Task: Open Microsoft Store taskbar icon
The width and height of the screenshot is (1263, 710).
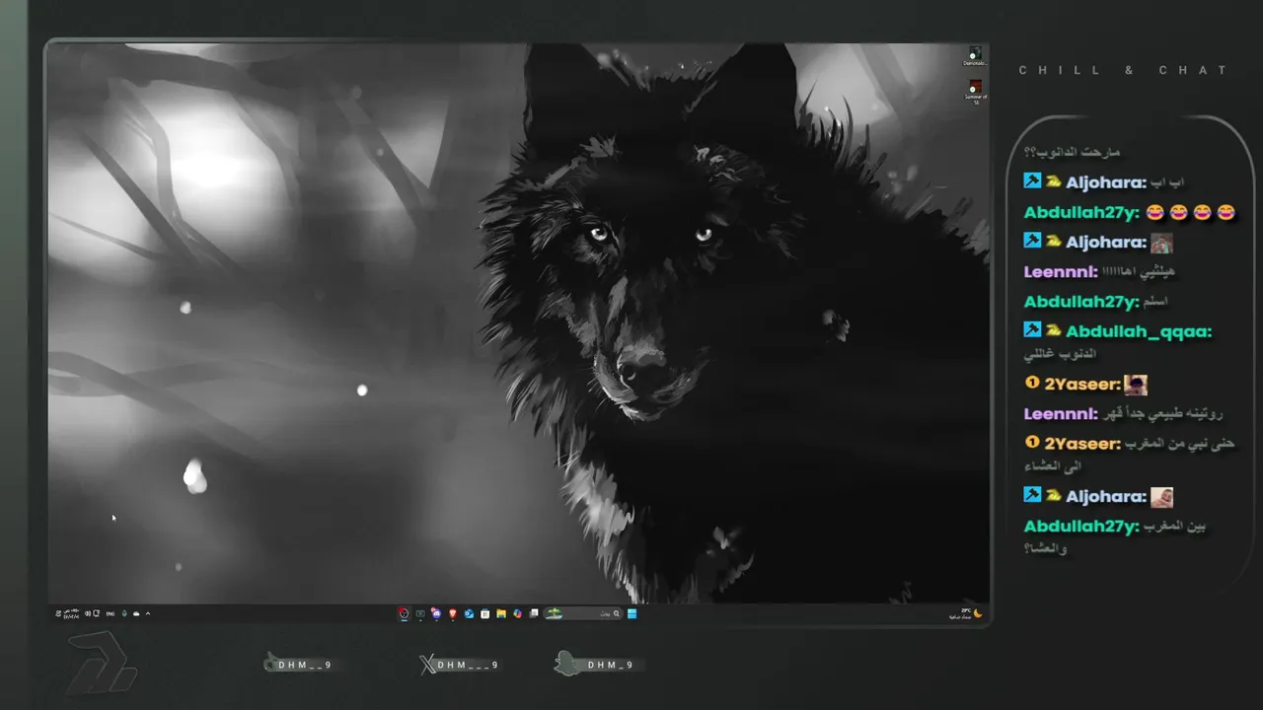Action: pyautogui.click(x=484, y=613)
